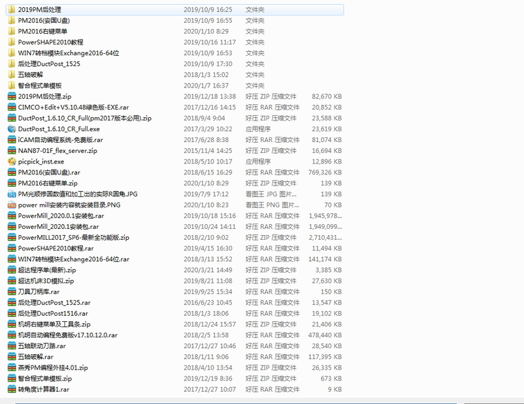
Task: Click the date 2017/12/27 10:07
Action: [x=210, y=389]
